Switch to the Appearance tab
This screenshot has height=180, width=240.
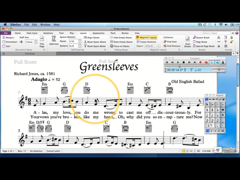point(98,33)
